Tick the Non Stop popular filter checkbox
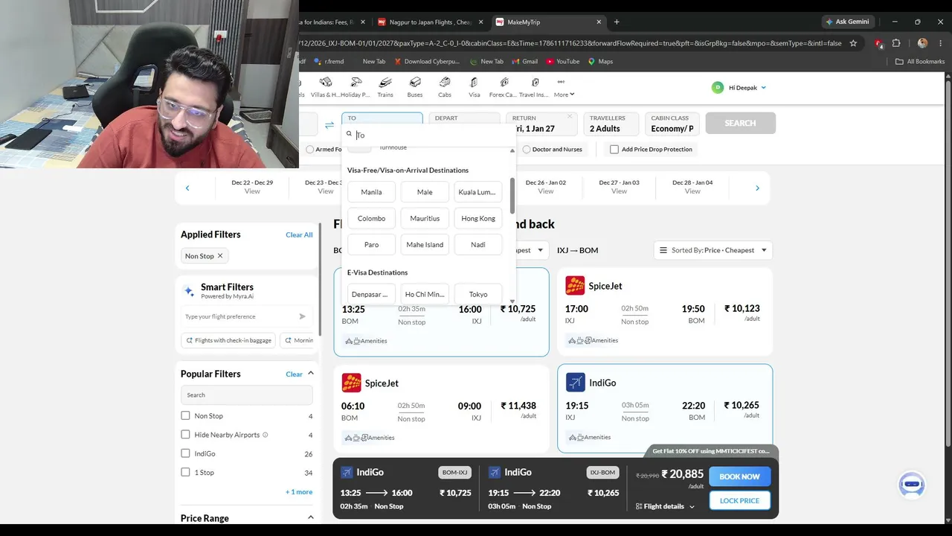This screenshot has width=952, height=536. [185, 416]
